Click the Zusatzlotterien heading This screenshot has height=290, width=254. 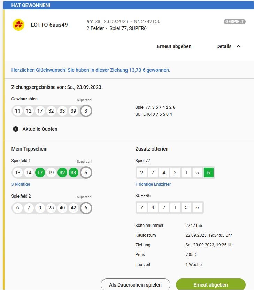pos(152,149)
